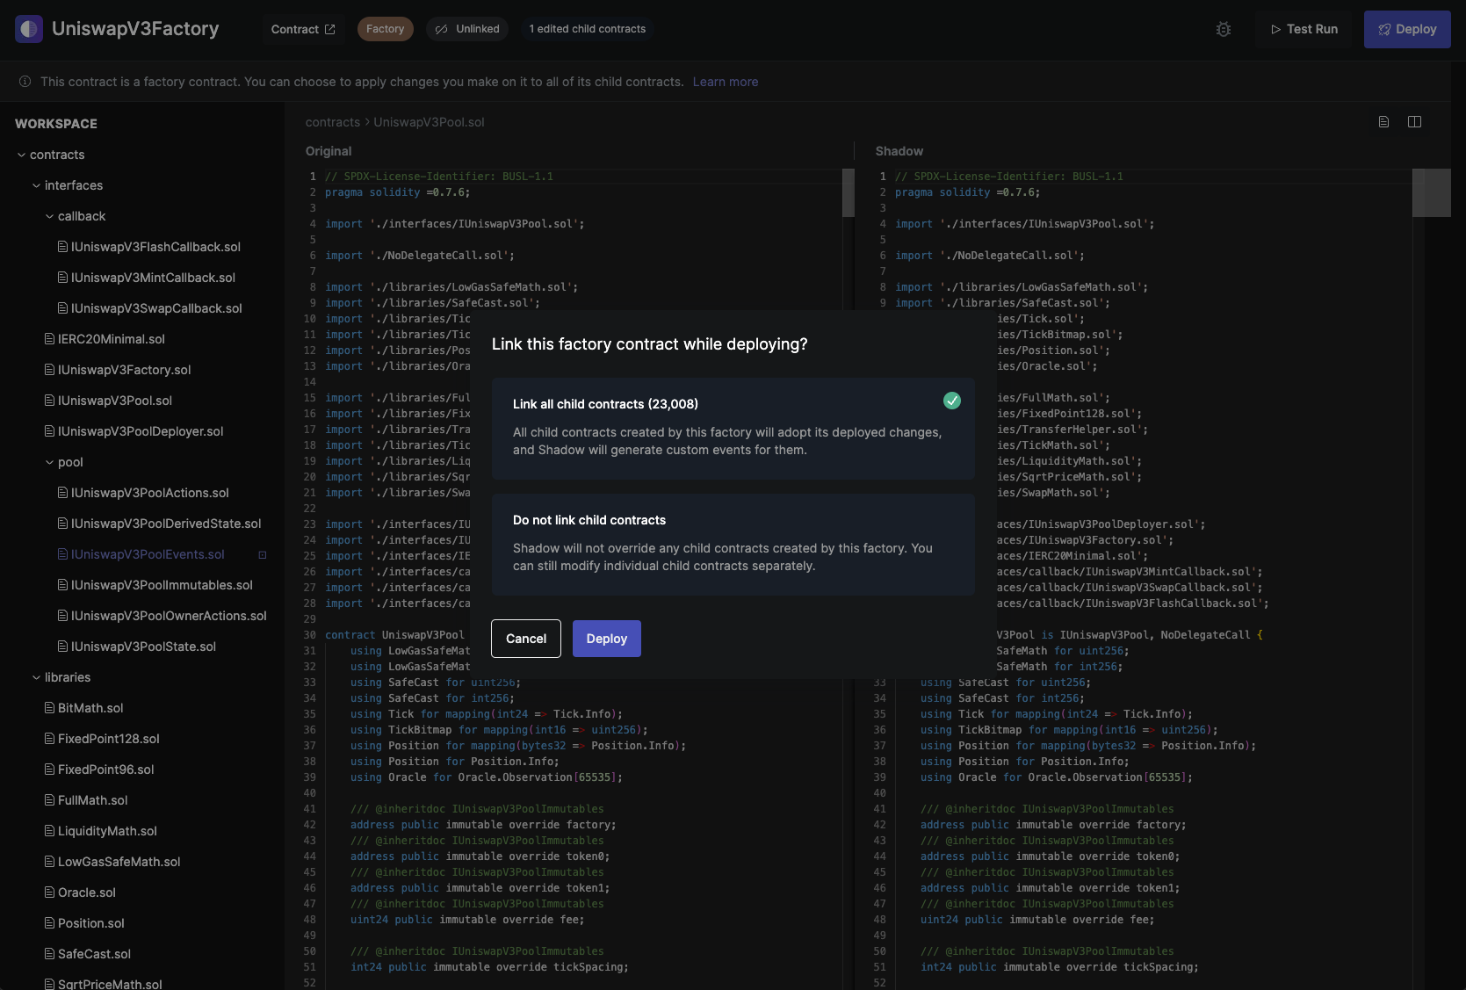1466x990 pixels.
Task: Click the modified marker on IUniswapV3PoolEvents.sol
Action: 262,555
